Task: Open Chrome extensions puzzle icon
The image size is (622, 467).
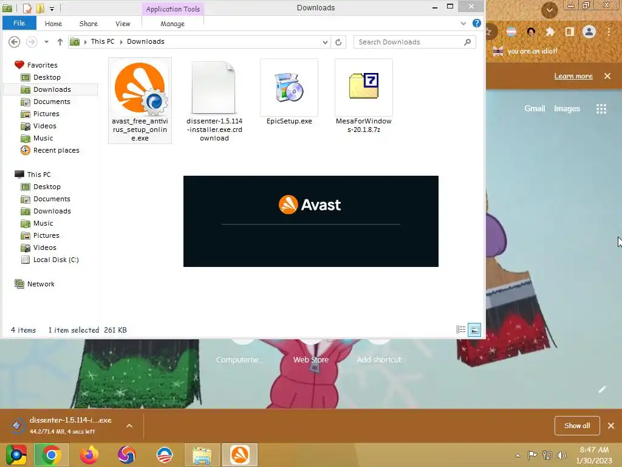Action: (x=550, y=32)
